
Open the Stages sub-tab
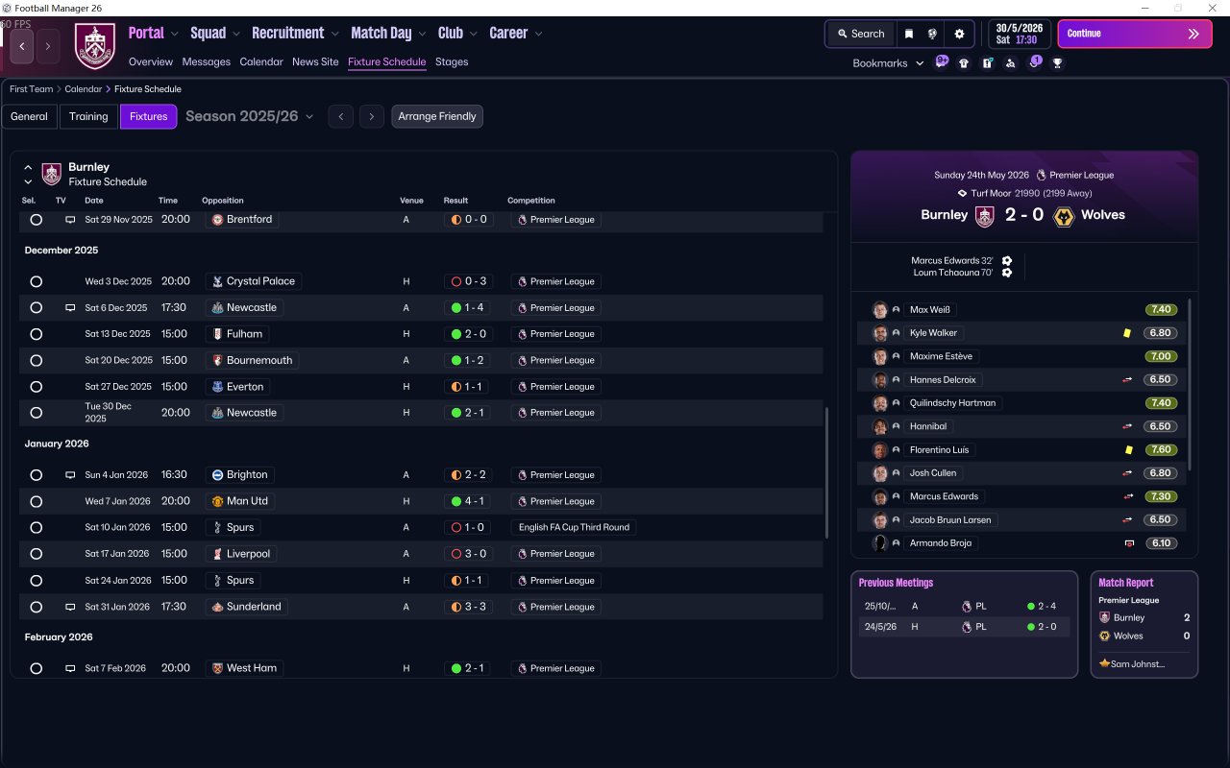[x=452, y=61]
